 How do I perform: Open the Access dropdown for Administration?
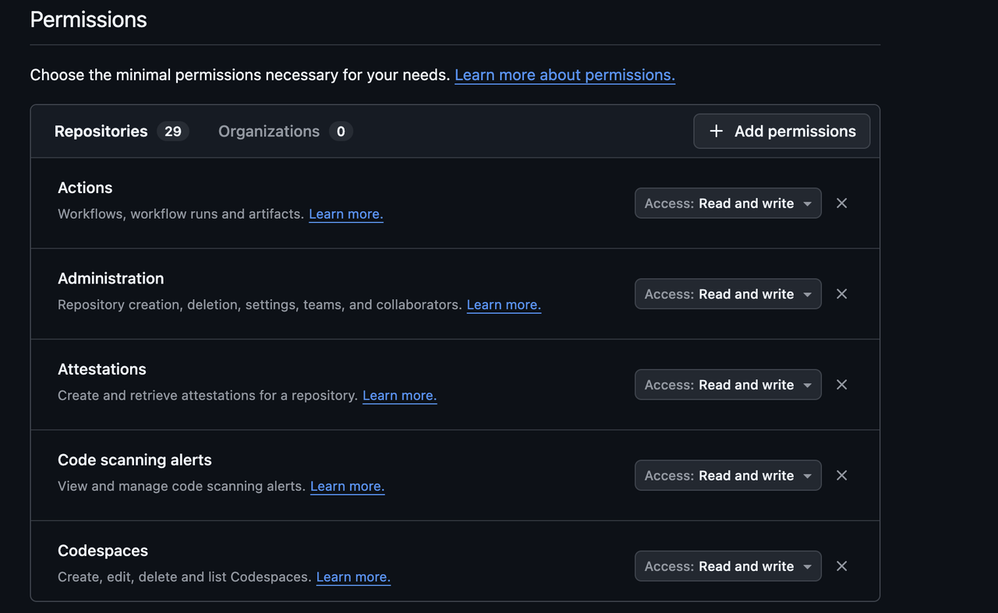tap(727, 294)
